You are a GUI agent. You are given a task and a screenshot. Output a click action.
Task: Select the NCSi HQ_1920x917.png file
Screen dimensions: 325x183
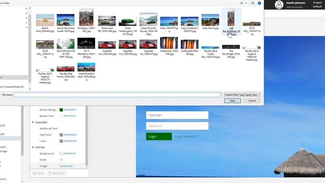pyautogui.click(x=45, y=49)
